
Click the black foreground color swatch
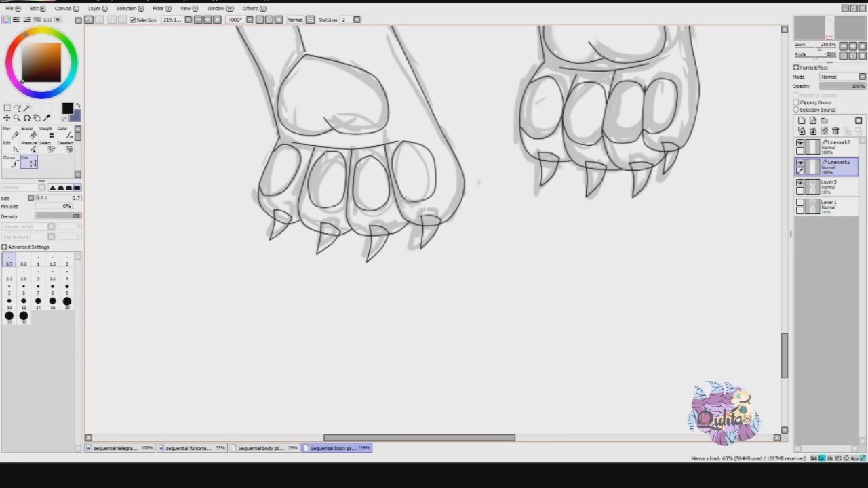67,108
